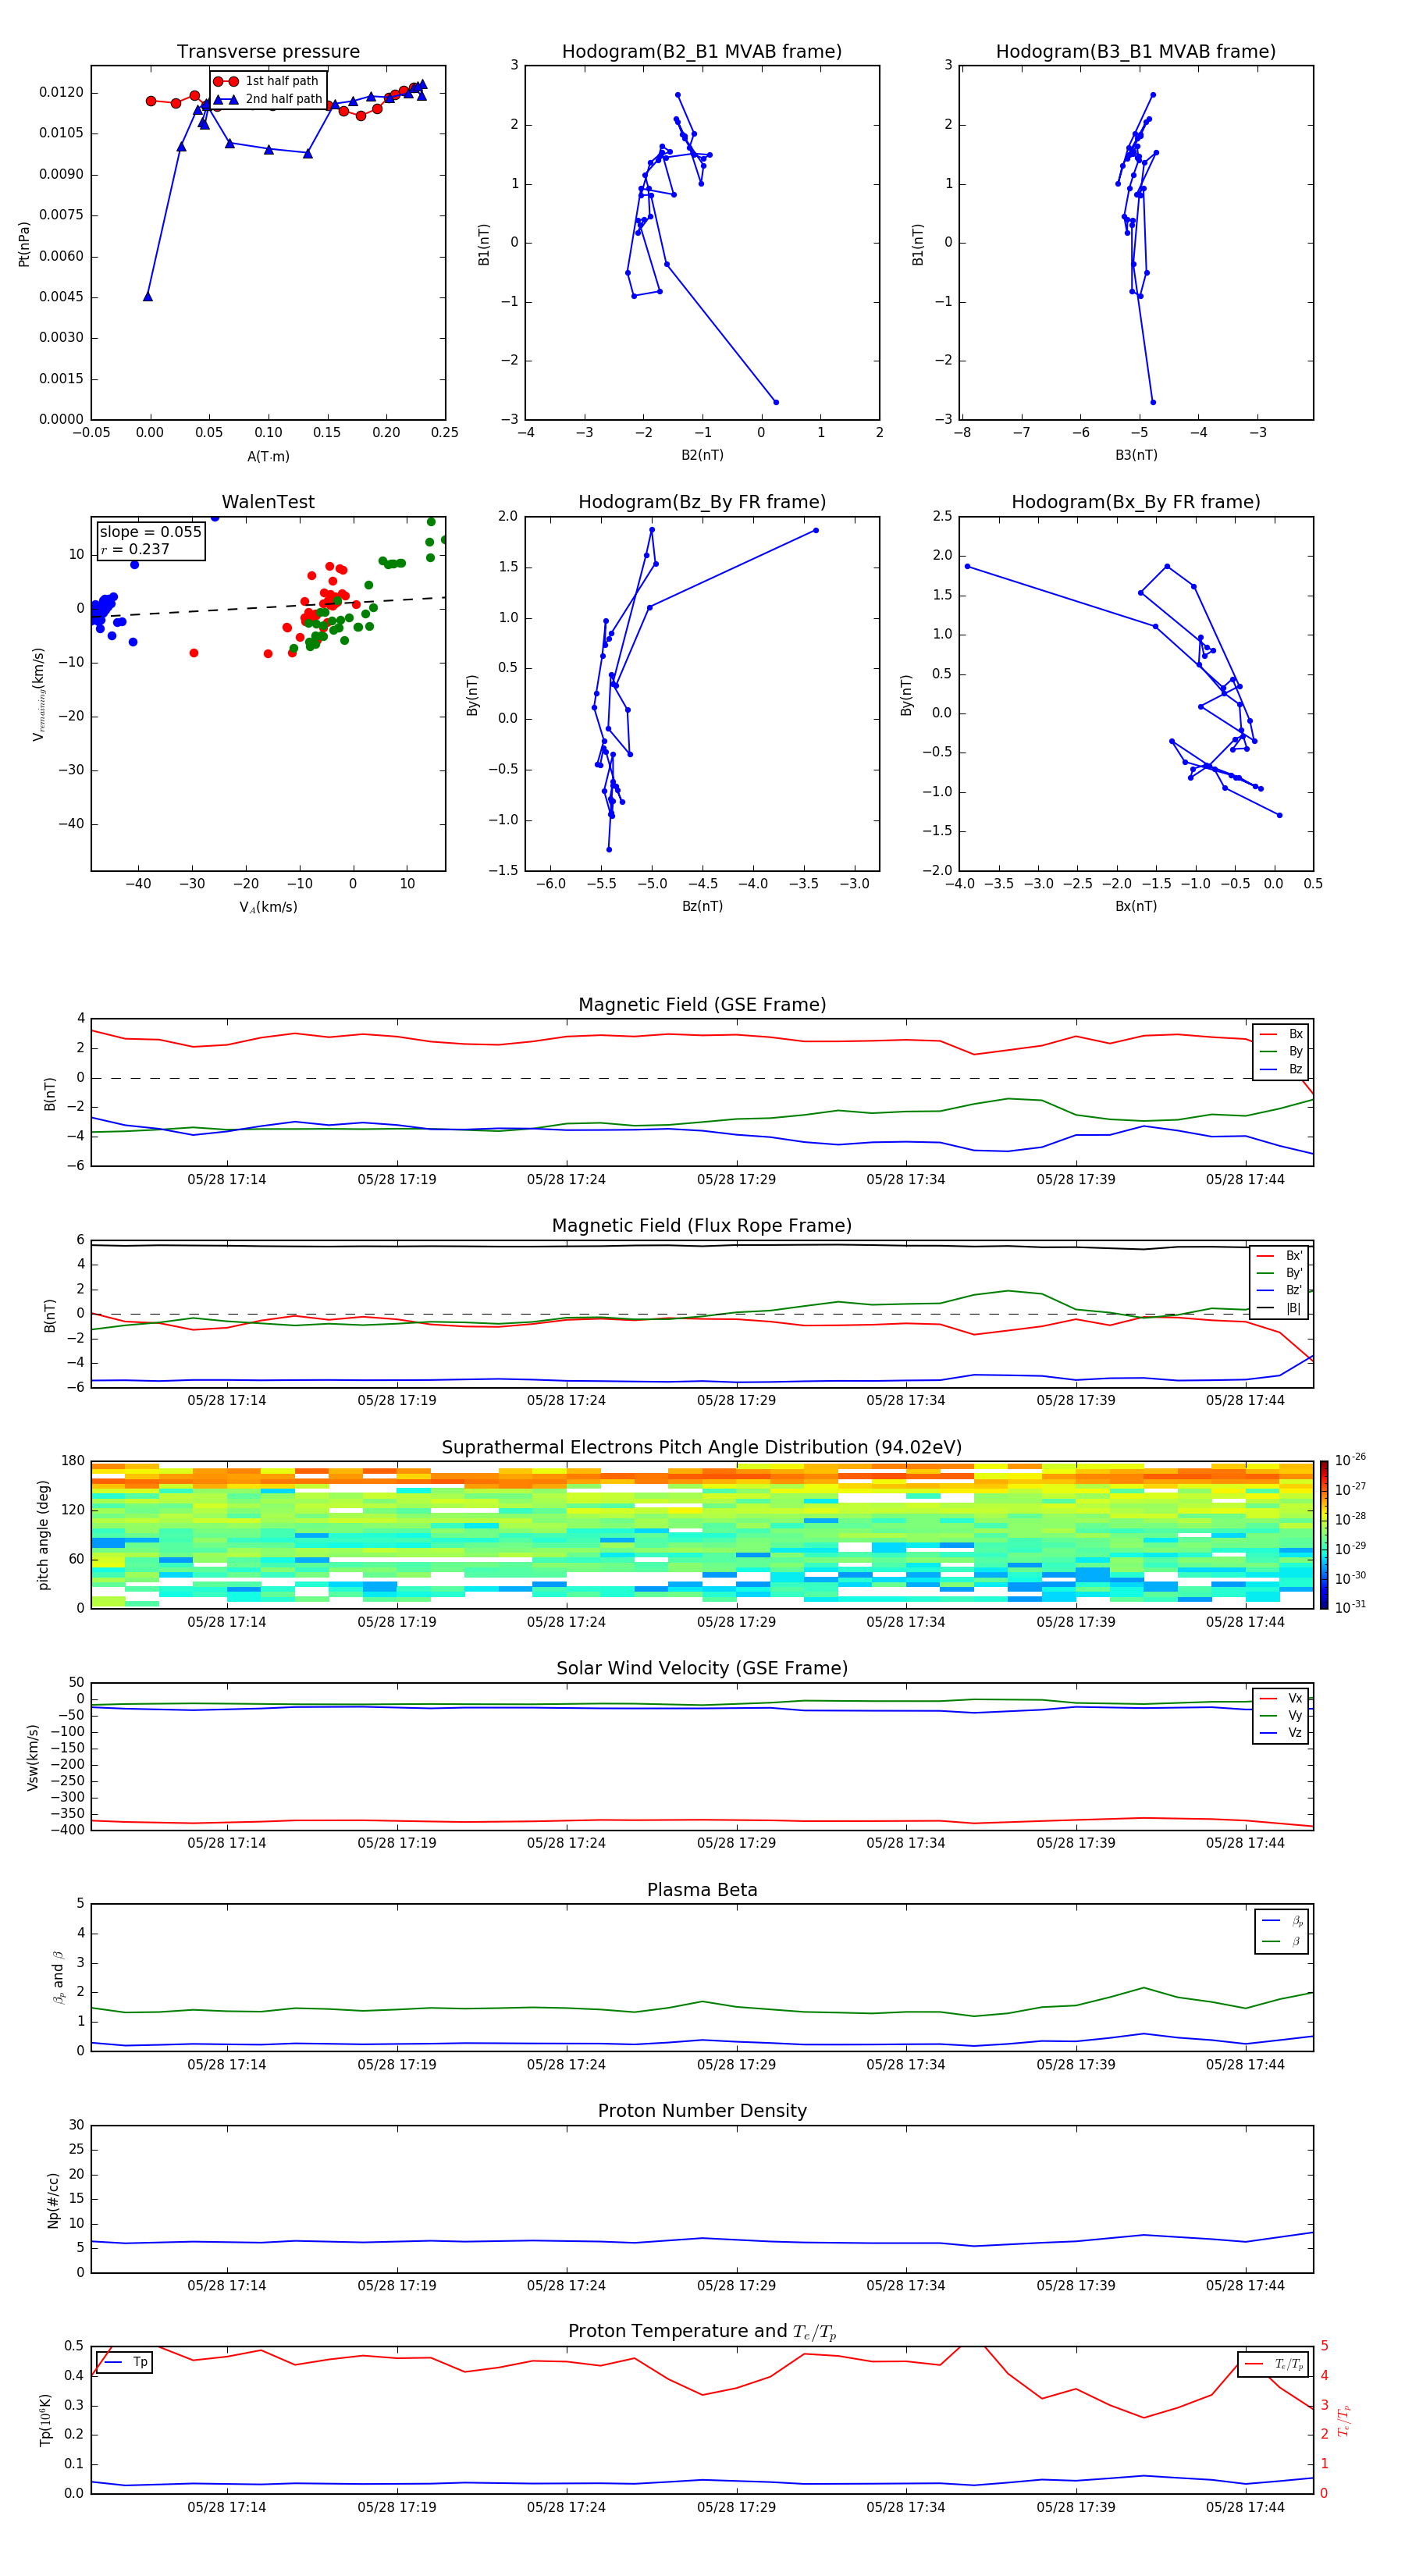Click the 'Proton Temperature and Te/Tp' title

(702, 2331)
